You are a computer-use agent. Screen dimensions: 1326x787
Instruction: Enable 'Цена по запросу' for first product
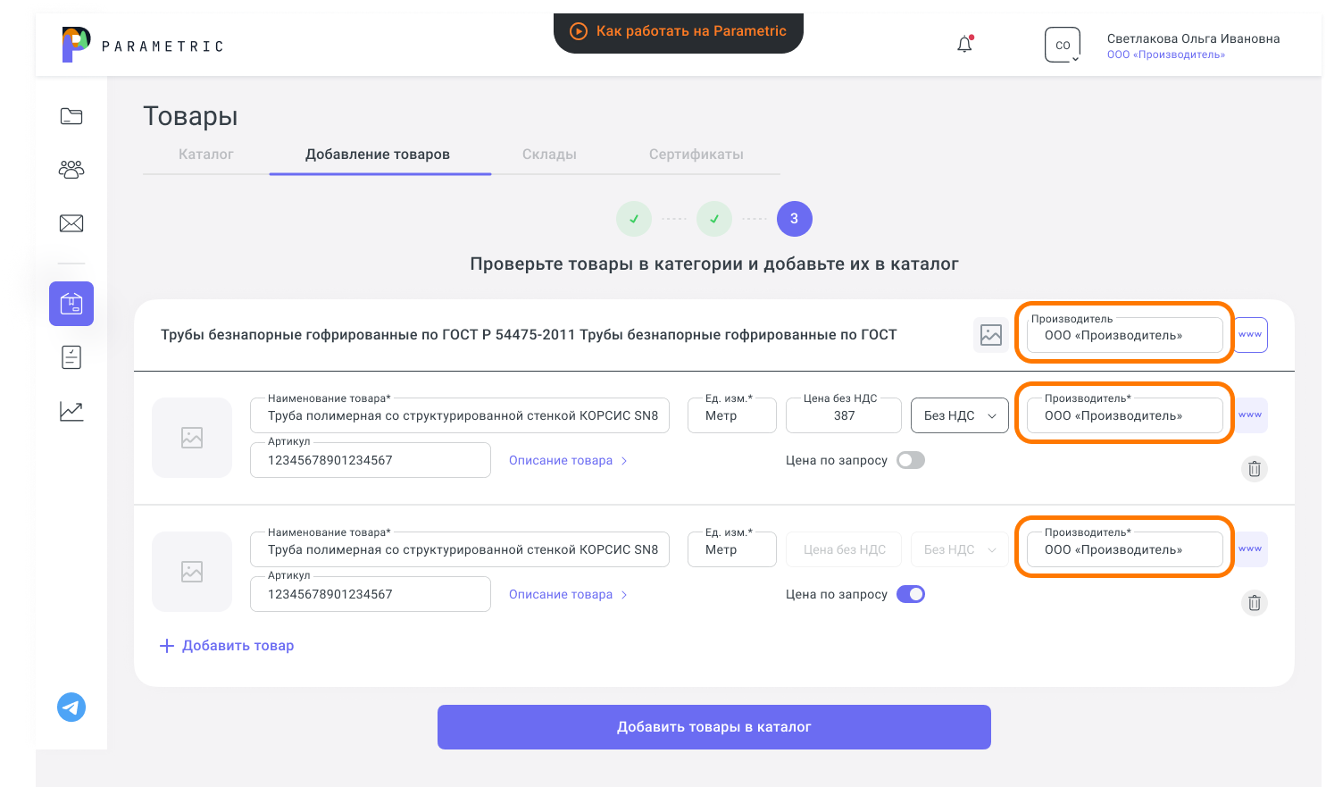pos(911,460)
